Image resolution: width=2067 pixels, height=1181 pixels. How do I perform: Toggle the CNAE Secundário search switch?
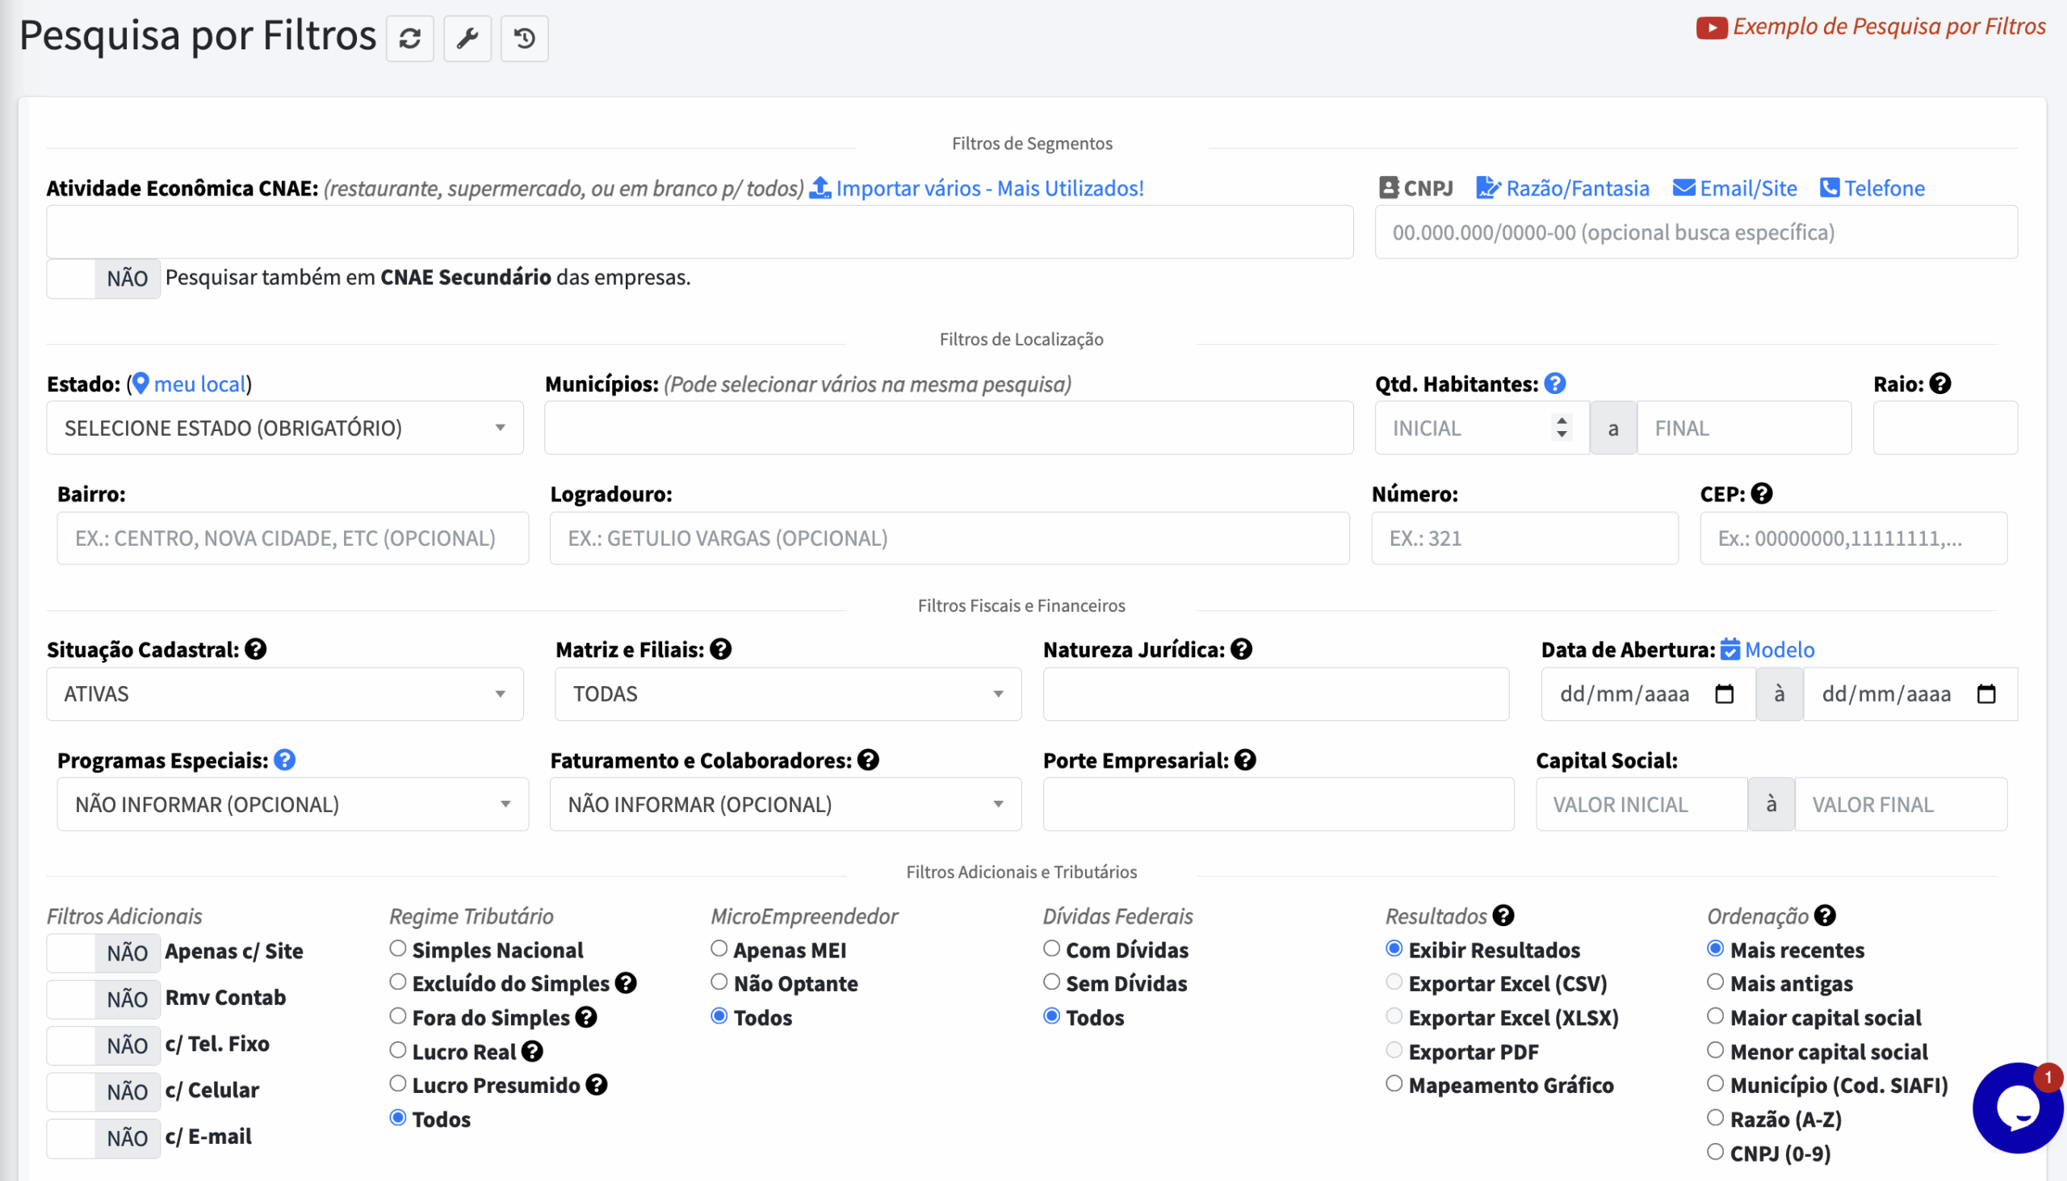click(103, 278)
